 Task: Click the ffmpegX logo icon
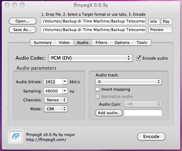point(16,136)
